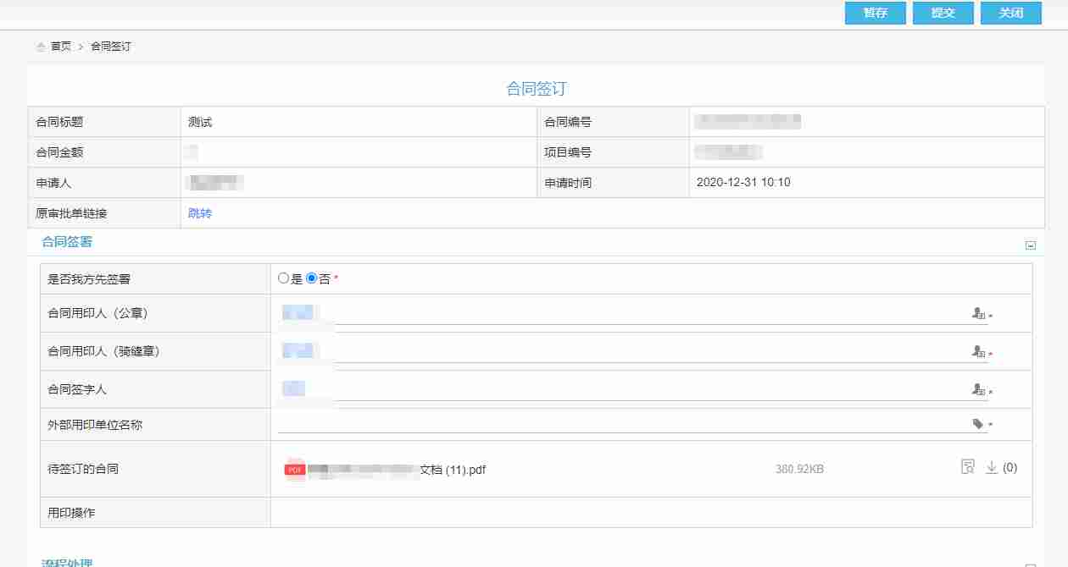
Task: Open person picker for 合同签字人
Action: [978, 390]
